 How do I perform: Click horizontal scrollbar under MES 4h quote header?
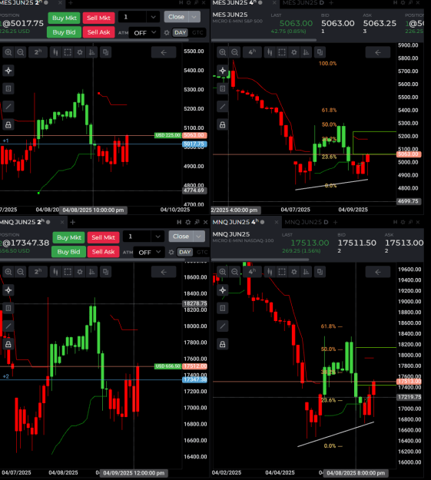[264, 40]
